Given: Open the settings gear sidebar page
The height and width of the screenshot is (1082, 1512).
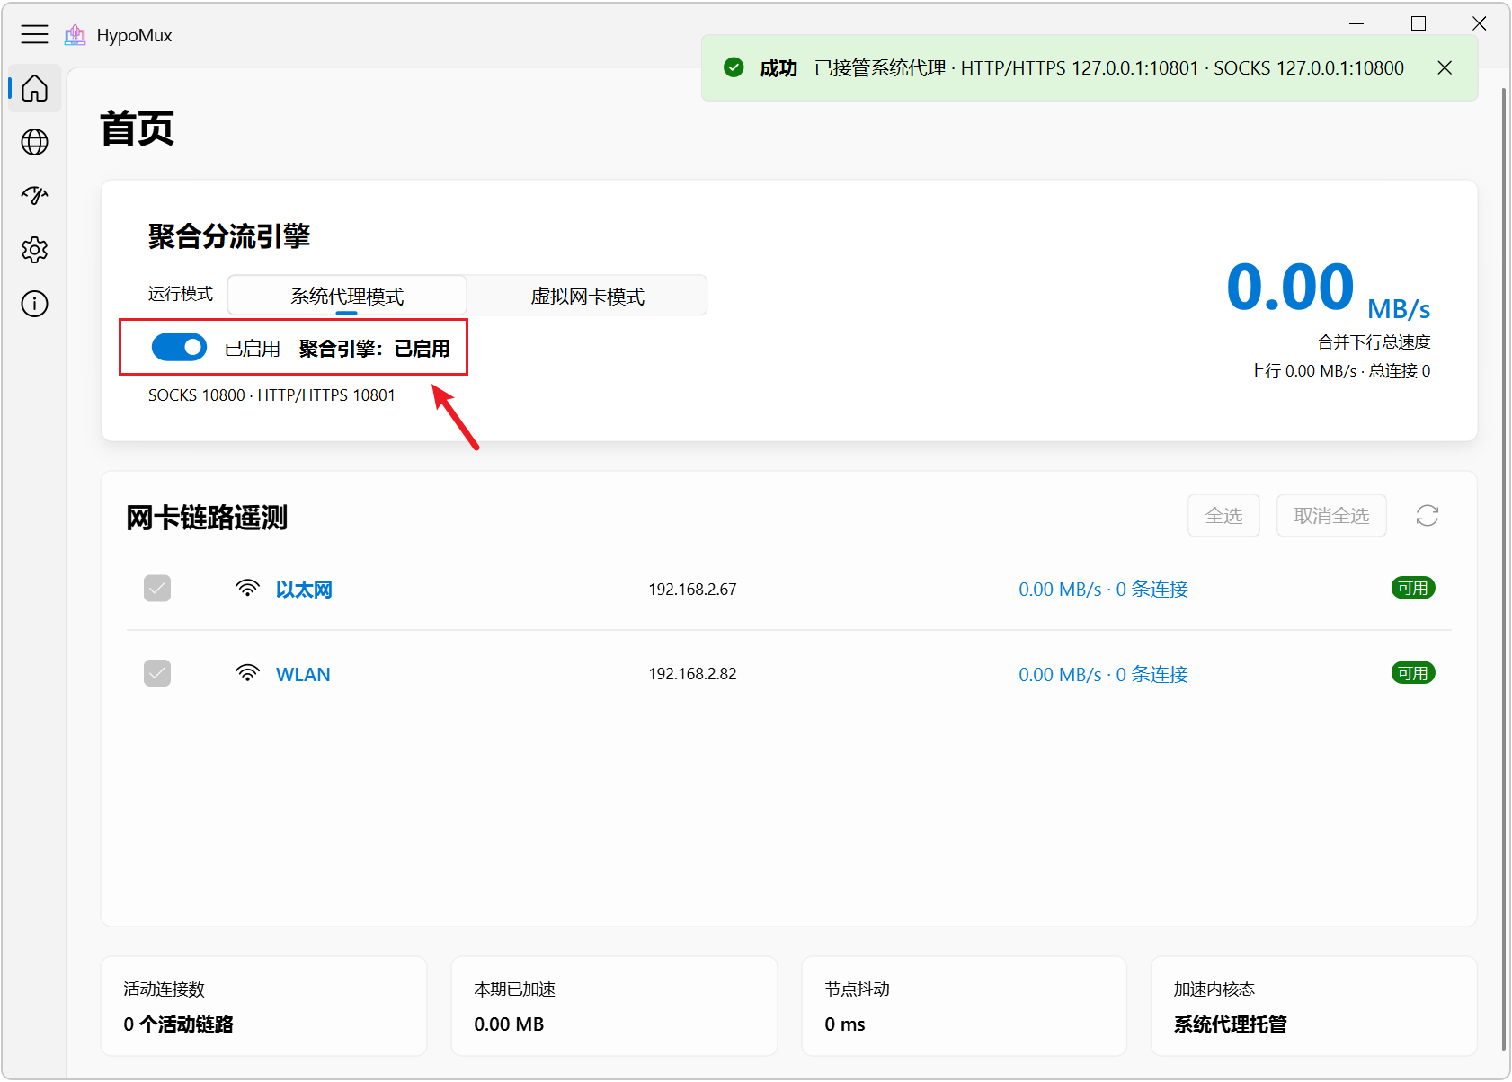Looking at the screenshot, I should point(34,250).
